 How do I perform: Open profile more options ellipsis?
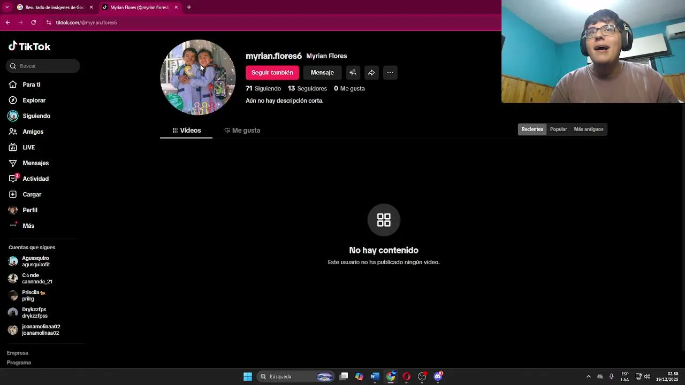tap(390, 73)
